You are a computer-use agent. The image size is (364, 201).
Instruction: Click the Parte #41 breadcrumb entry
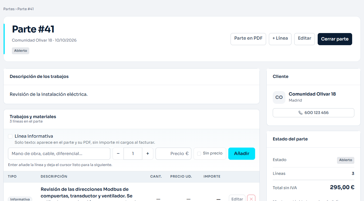[26, 9]
